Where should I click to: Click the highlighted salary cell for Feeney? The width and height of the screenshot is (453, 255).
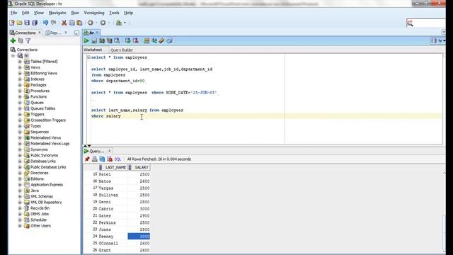click(x=139, y=236)
